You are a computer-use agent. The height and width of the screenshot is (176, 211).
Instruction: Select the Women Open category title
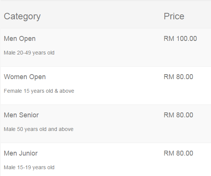tap(25, 77)
